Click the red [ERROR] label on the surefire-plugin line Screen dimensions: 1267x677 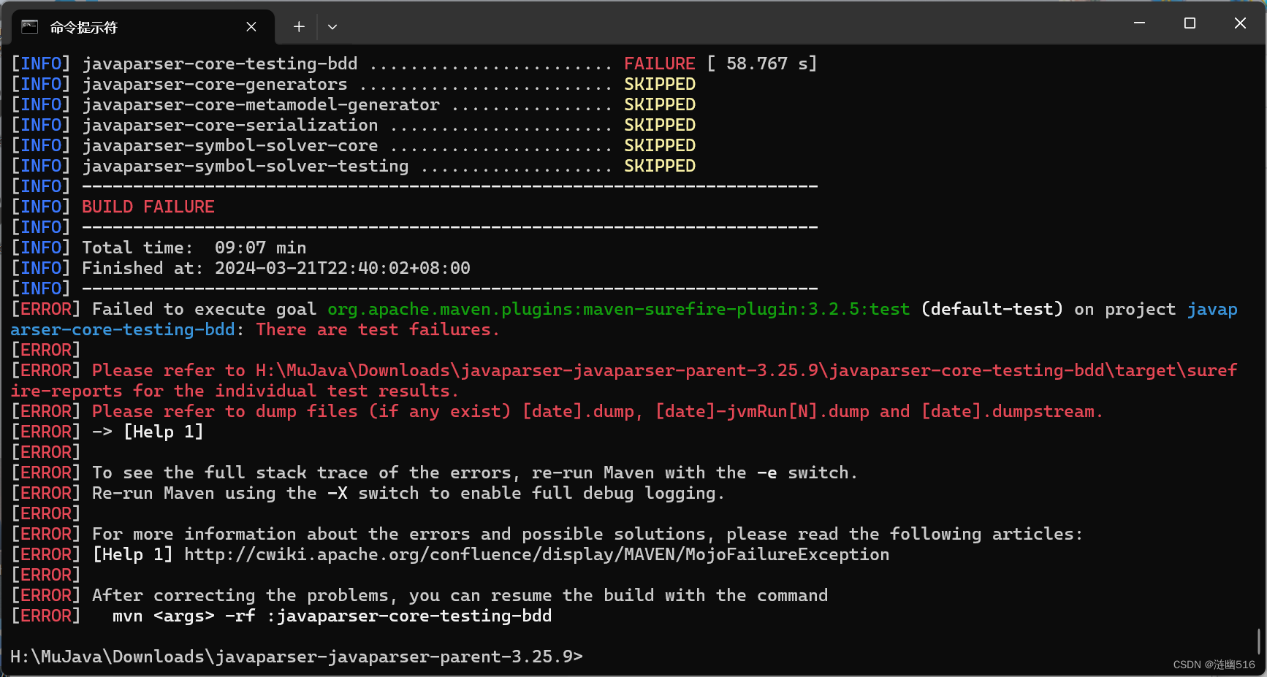click(45, 309)
